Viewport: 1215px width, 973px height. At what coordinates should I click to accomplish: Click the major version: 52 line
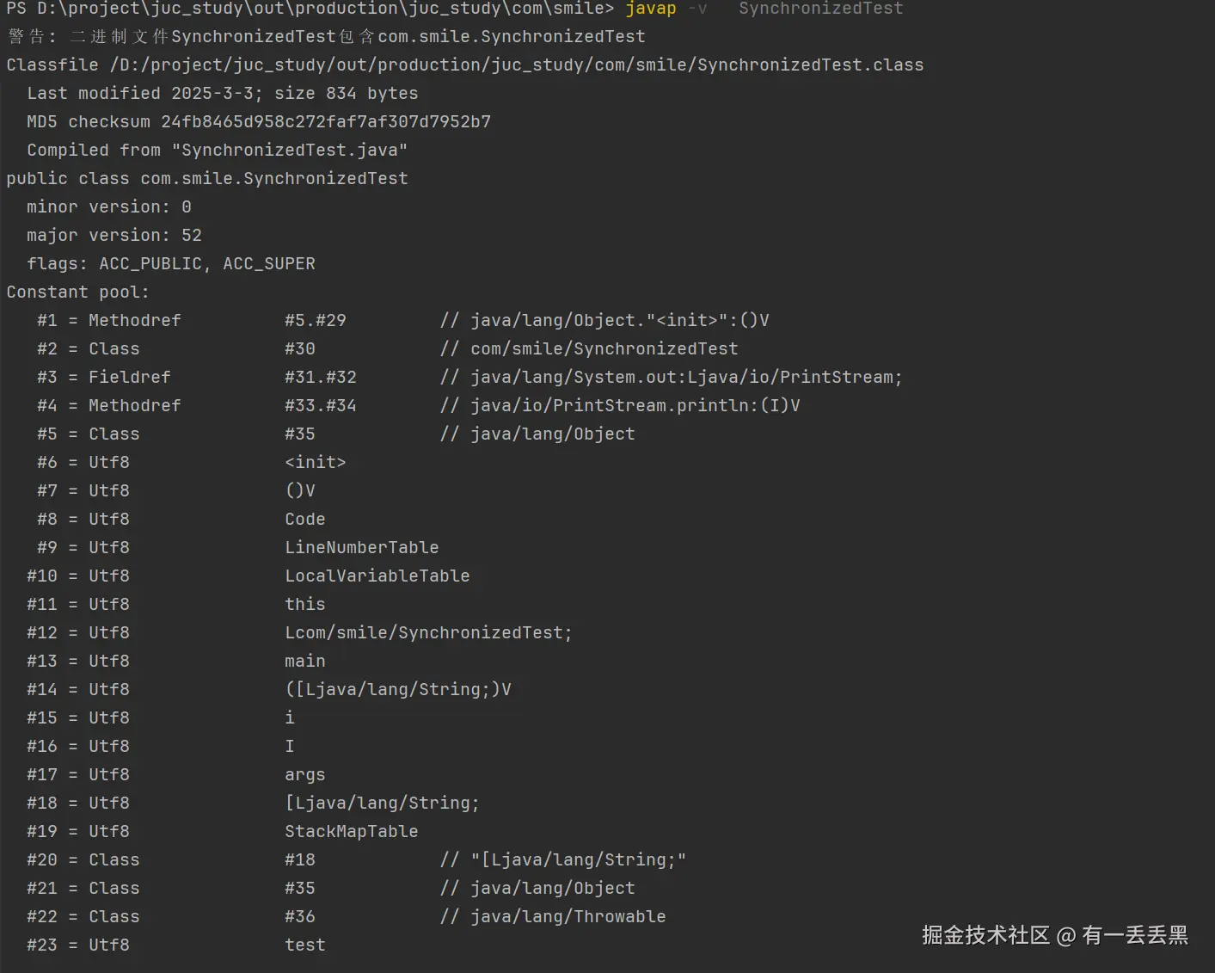pos(114,236)
